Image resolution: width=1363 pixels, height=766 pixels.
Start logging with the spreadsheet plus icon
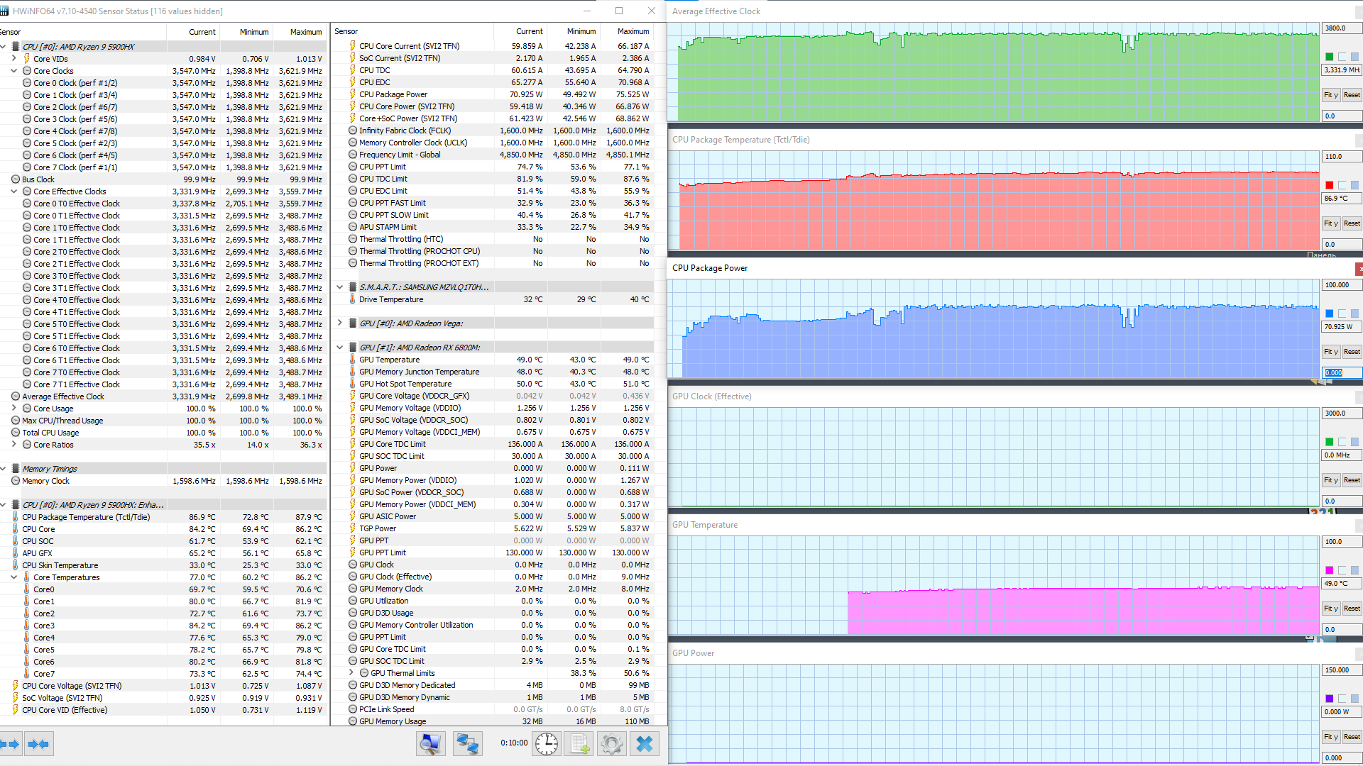pos(579,743)
